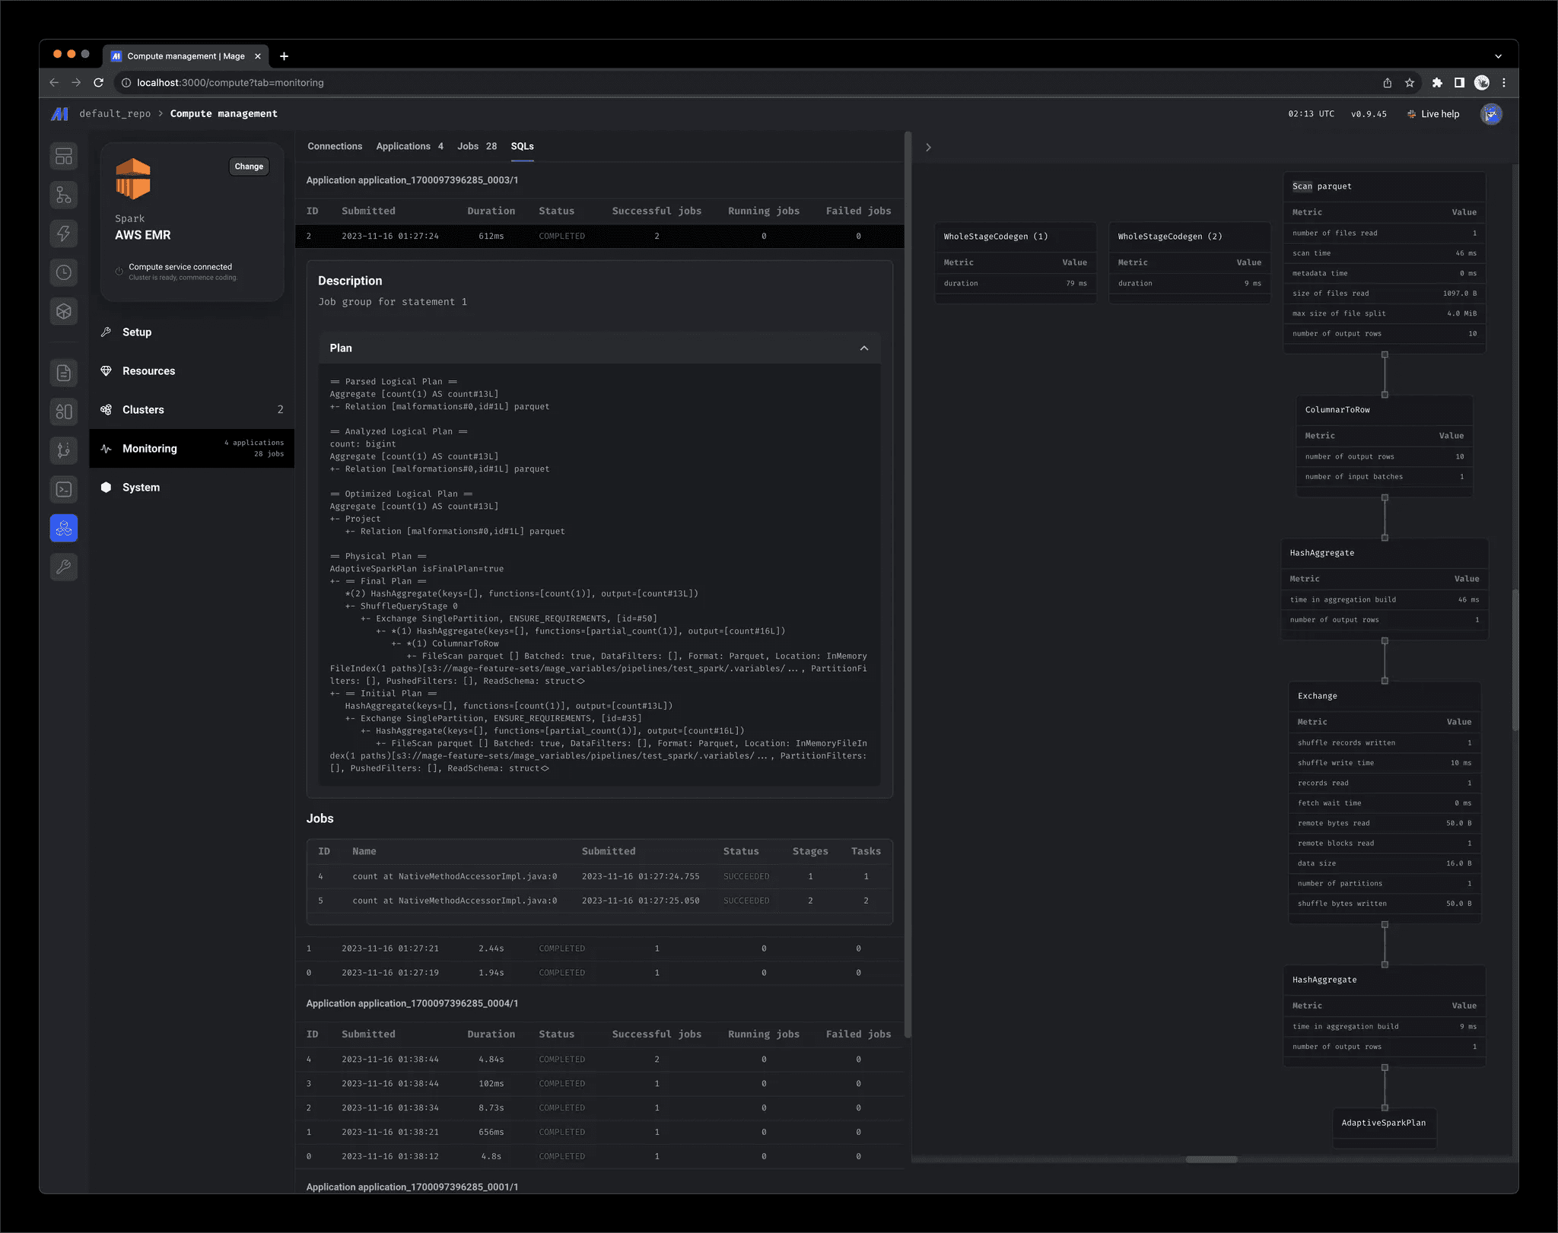
Task: Open Setup in compute menu
Action: [192, 332]
